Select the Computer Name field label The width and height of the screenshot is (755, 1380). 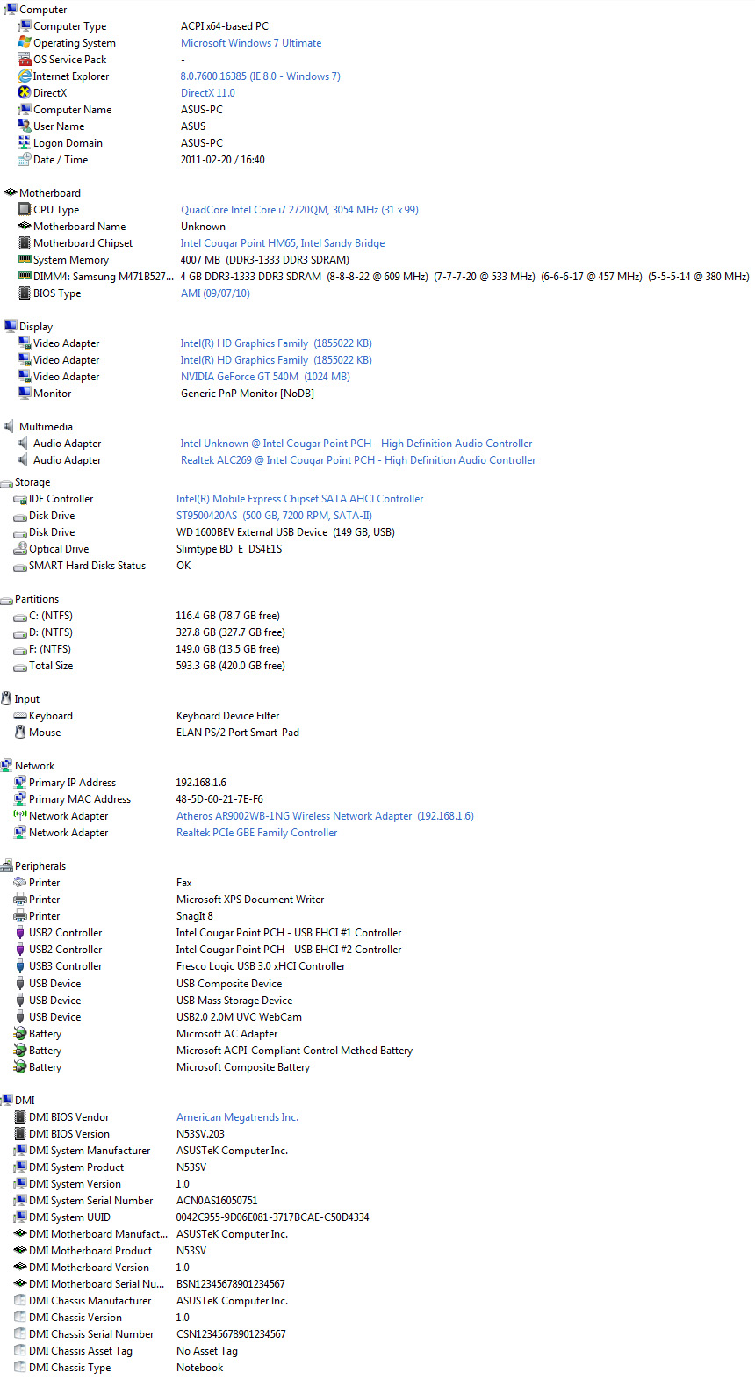(x=72, y=109)
